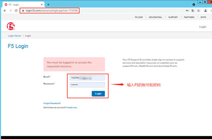Viewport: 212px width, 139px height.
Task: Open PARTNERS in the top navigation
Action: [189, 17]
